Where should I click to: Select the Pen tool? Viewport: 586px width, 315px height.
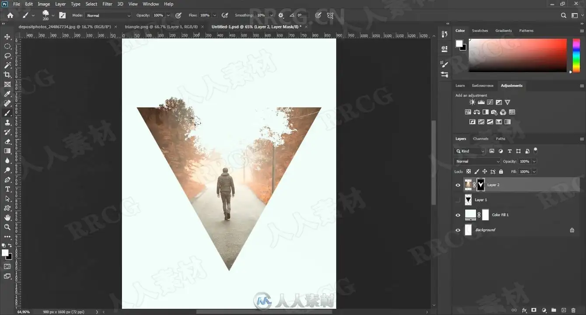(x=7, y=180)
